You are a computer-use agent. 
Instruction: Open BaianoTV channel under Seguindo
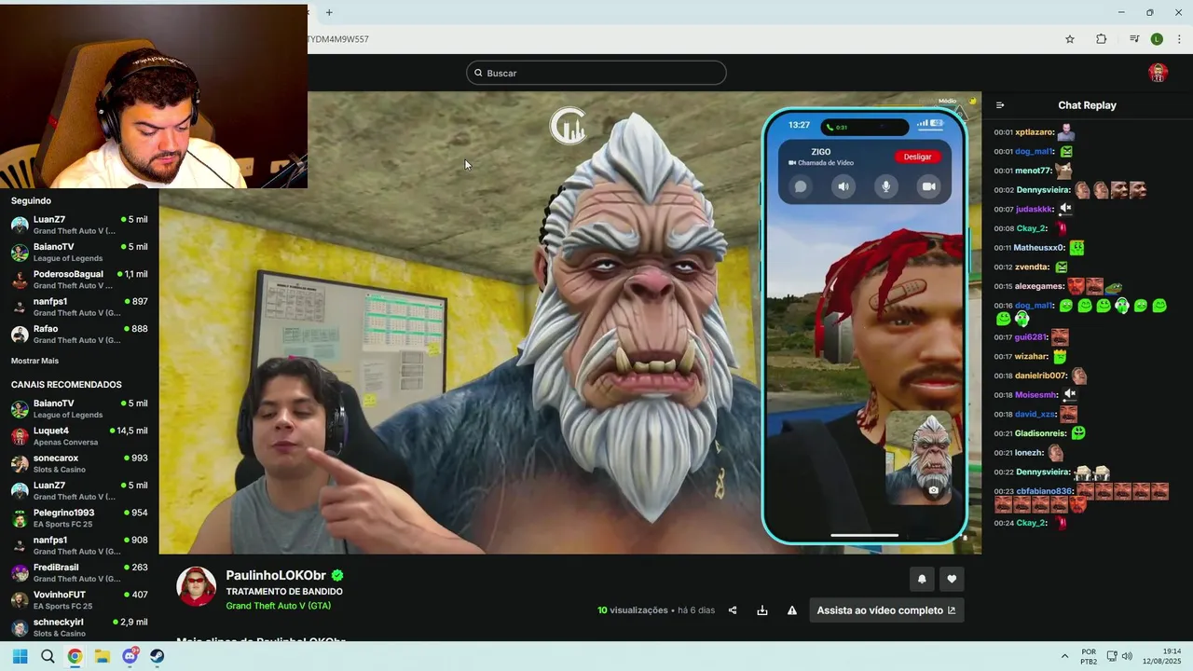(79, 252)
